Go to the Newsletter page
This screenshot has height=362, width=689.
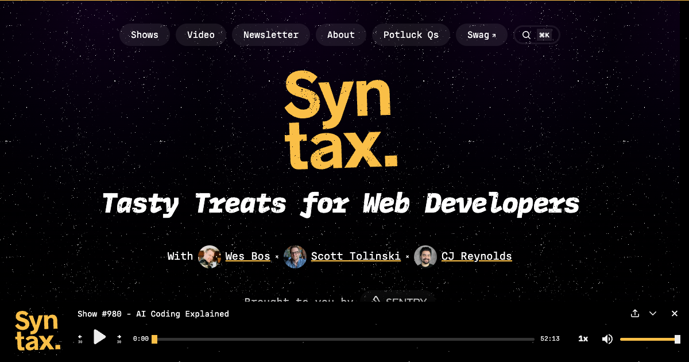coord(270,35)
